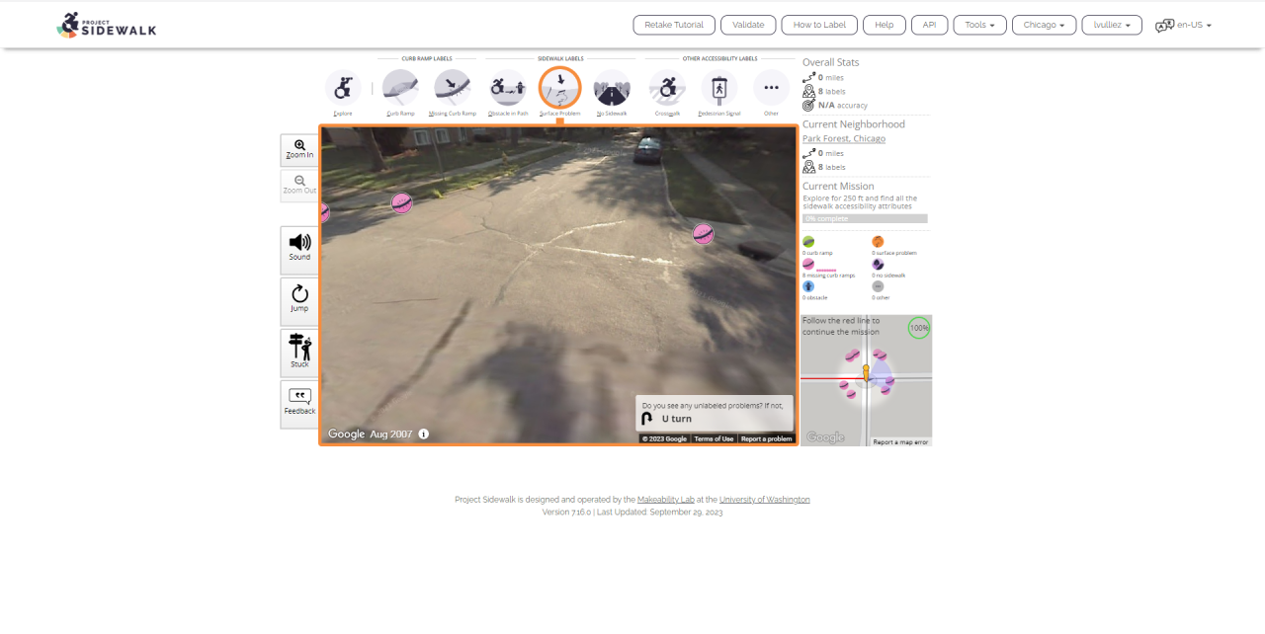Click the Zoom In button
Screen dimensions: 1265x634
click(x=299, y=150)
